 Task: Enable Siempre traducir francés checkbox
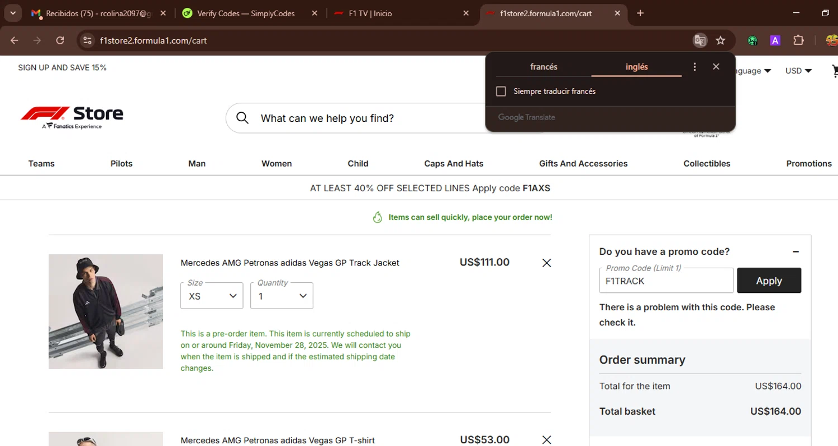point(501,91)
